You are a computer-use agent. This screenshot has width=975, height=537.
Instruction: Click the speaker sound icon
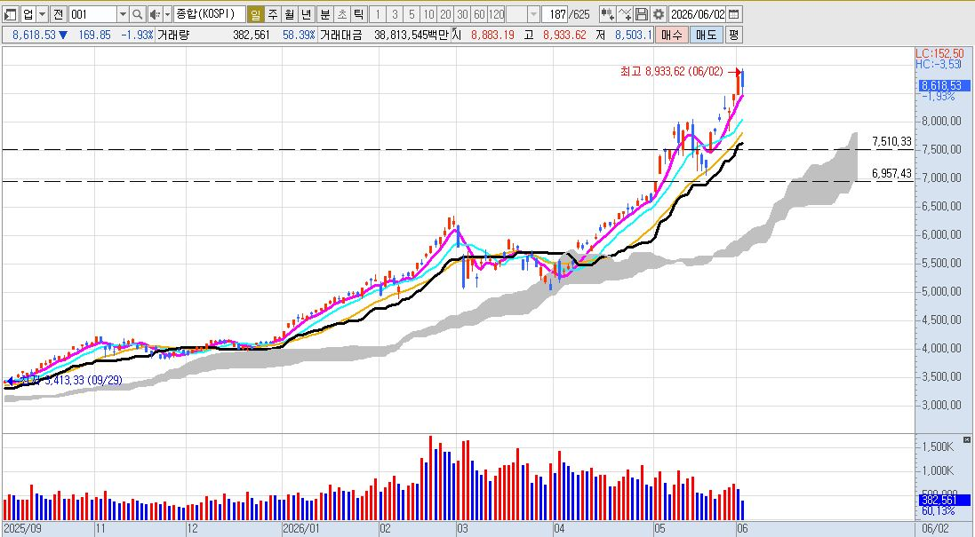[x=155, y=13]
